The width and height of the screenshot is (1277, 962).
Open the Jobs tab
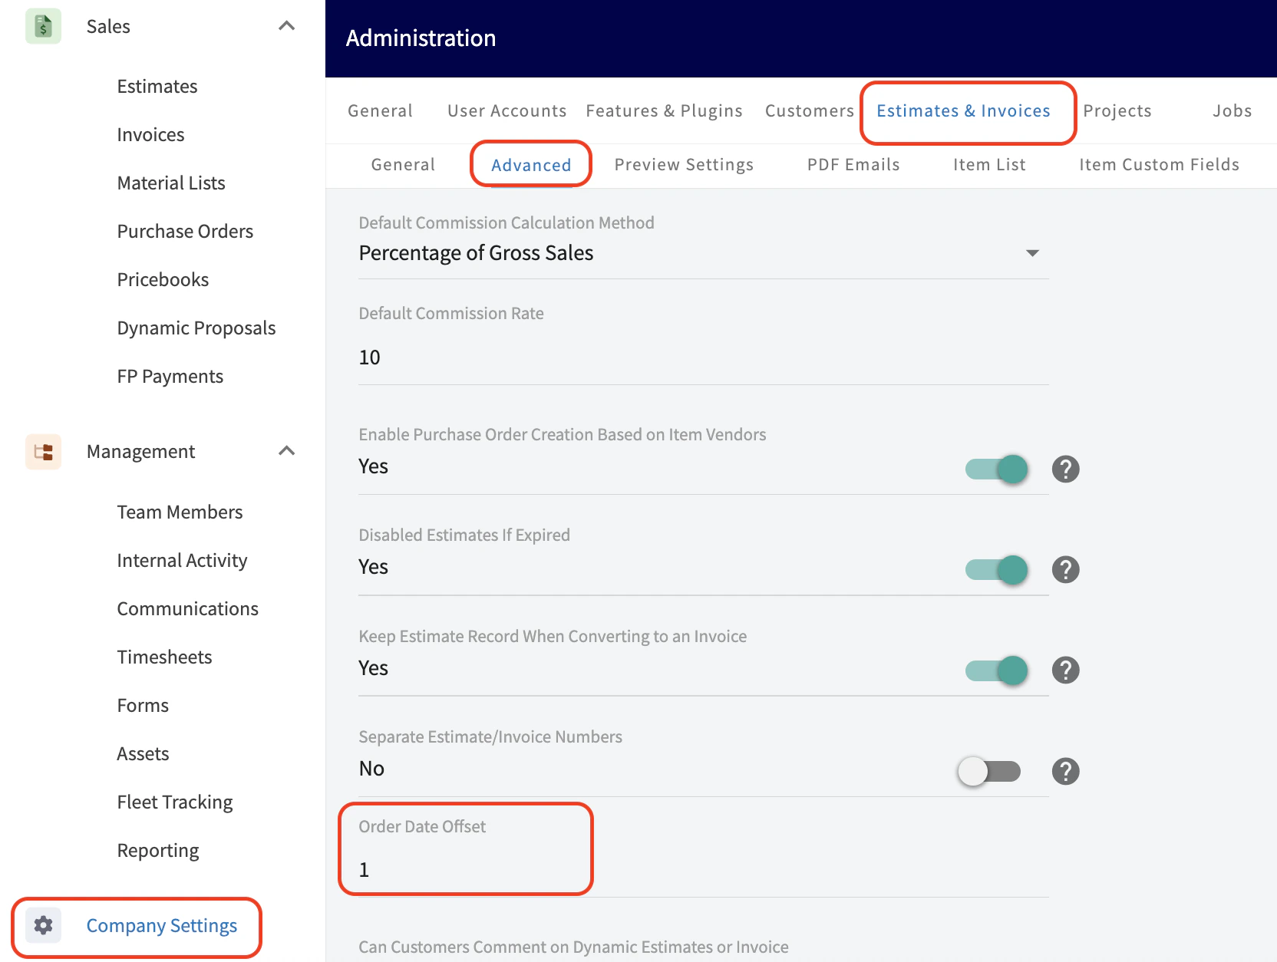(1232, 111)
